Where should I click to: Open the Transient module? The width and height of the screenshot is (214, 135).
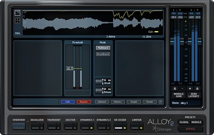click(52, 126)
